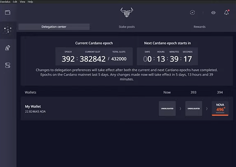Click the 22.824643 ADA balance

35,111
